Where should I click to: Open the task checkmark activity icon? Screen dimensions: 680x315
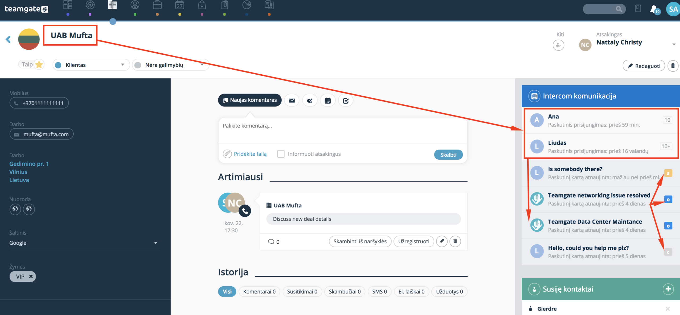click(346, 100)
